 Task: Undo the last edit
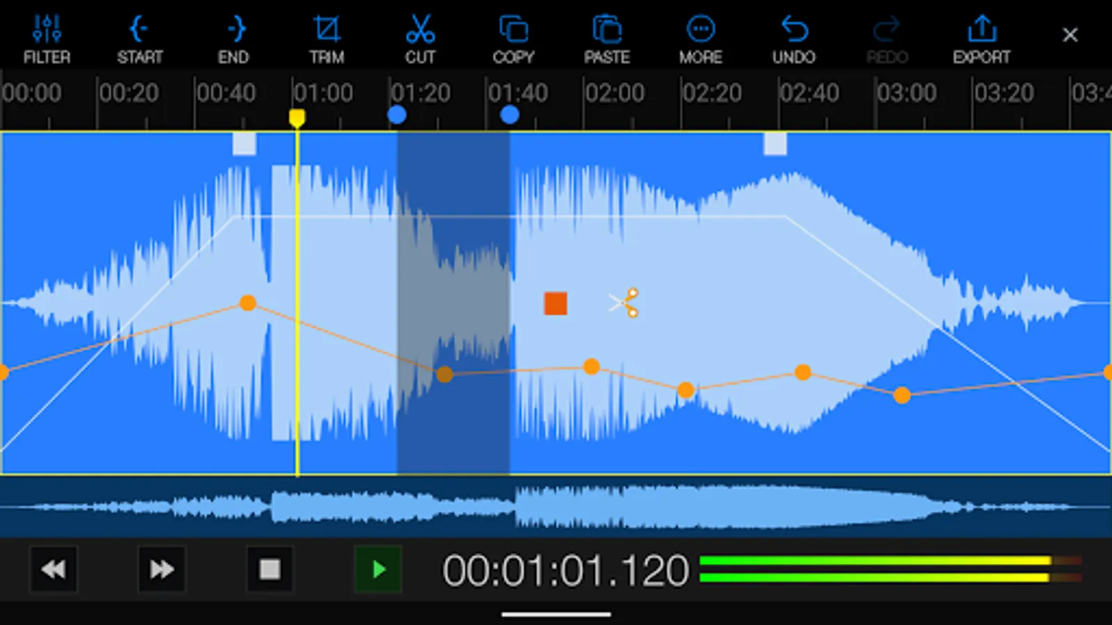coord(794,40)
